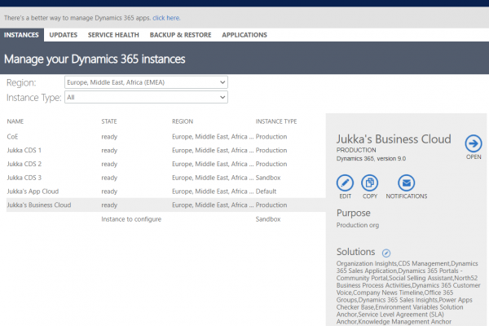Screen dimensions: 489x326
Task: Click the Default type of Jukka's App Cloud
Action: 266,192
